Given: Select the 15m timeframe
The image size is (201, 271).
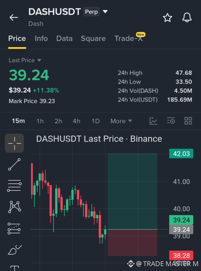Looking at the screenshot, I should click(18, 121).
